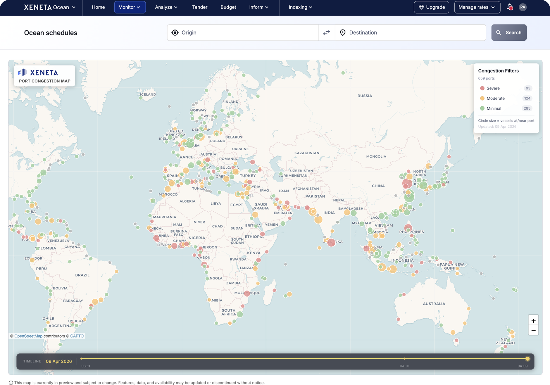The image size is (550, 385).
Task: Open the Ocean product switcher dropdown
Action: point(64,7)
